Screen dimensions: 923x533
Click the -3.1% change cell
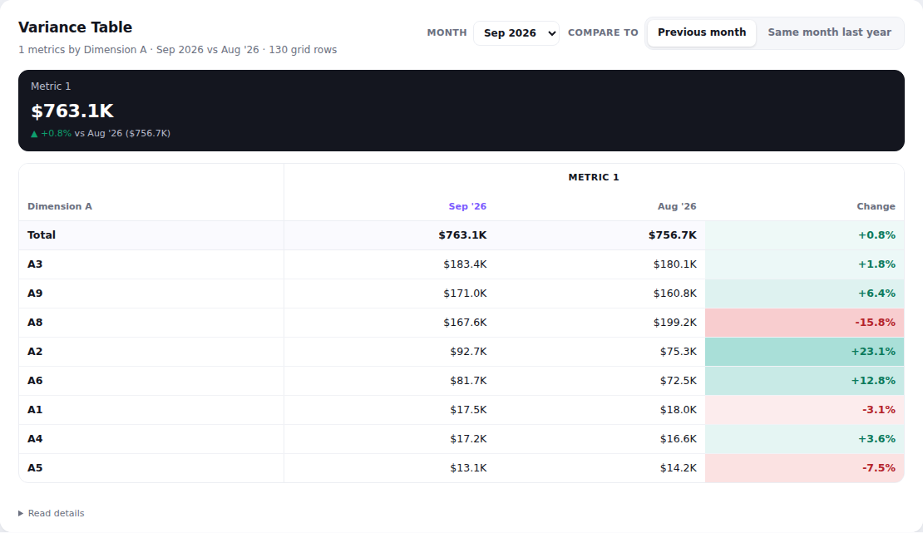(805, 410)
